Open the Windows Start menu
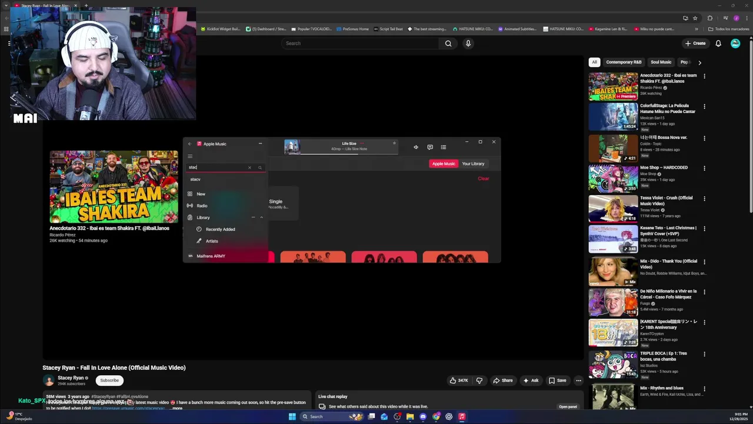The height and width of the screenshot is (424, 753). click(x=292, y=416)
